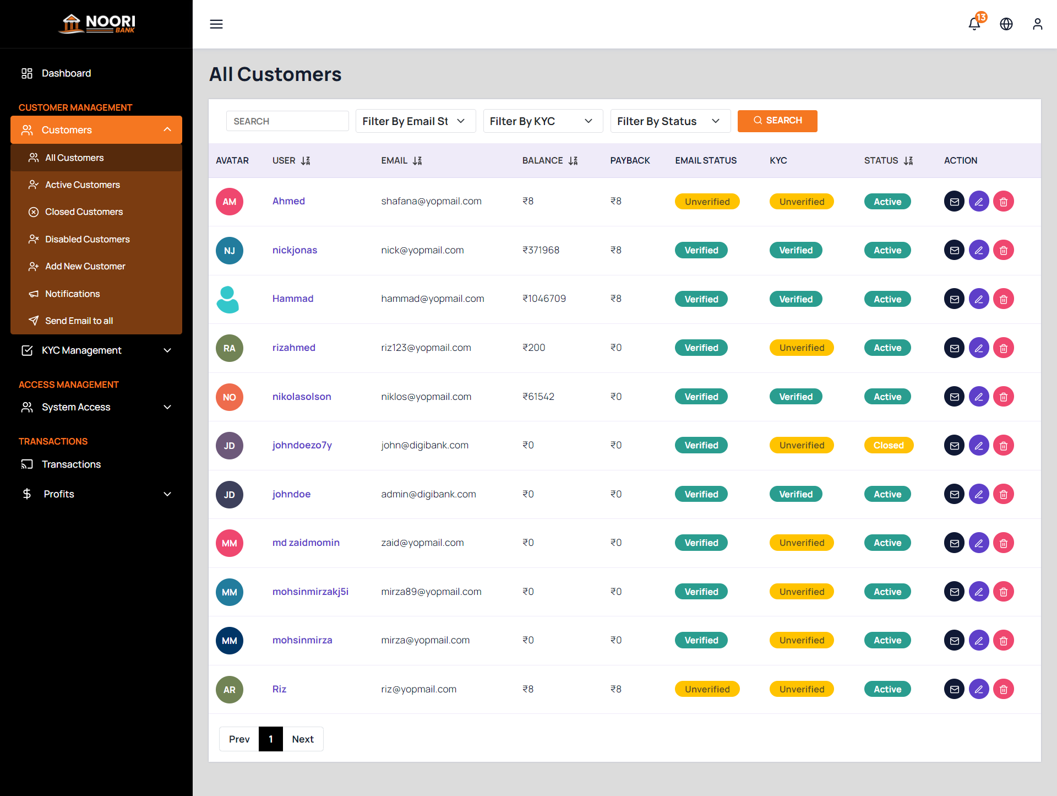Click the SEARCH button
The width and height of the screenshot is (1057, 796).
click(x=777, y=121)
